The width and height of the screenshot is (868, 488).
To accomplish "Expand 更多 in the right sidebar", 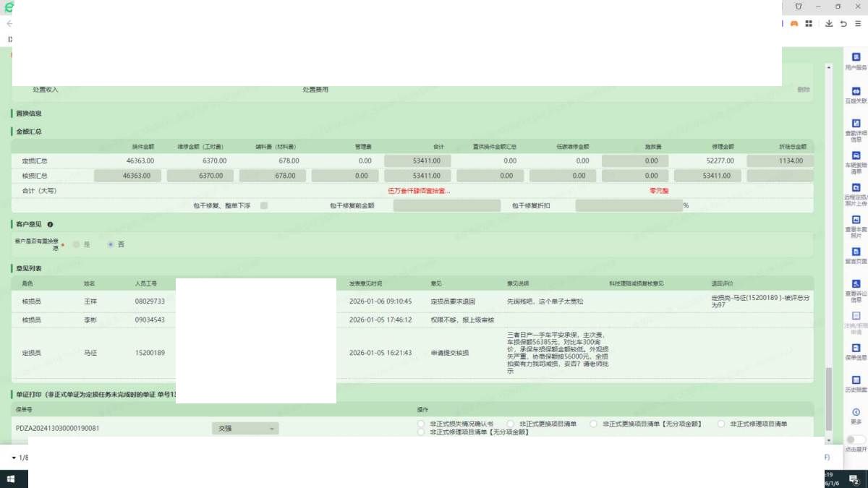I will point(856,412).
